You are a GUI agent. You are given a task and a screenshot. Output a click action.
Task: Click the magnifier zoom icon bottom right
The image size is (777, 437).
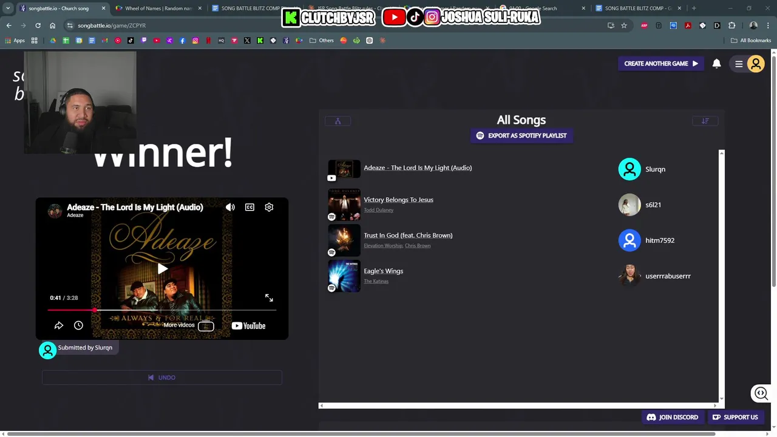click(x=761, y=393)
